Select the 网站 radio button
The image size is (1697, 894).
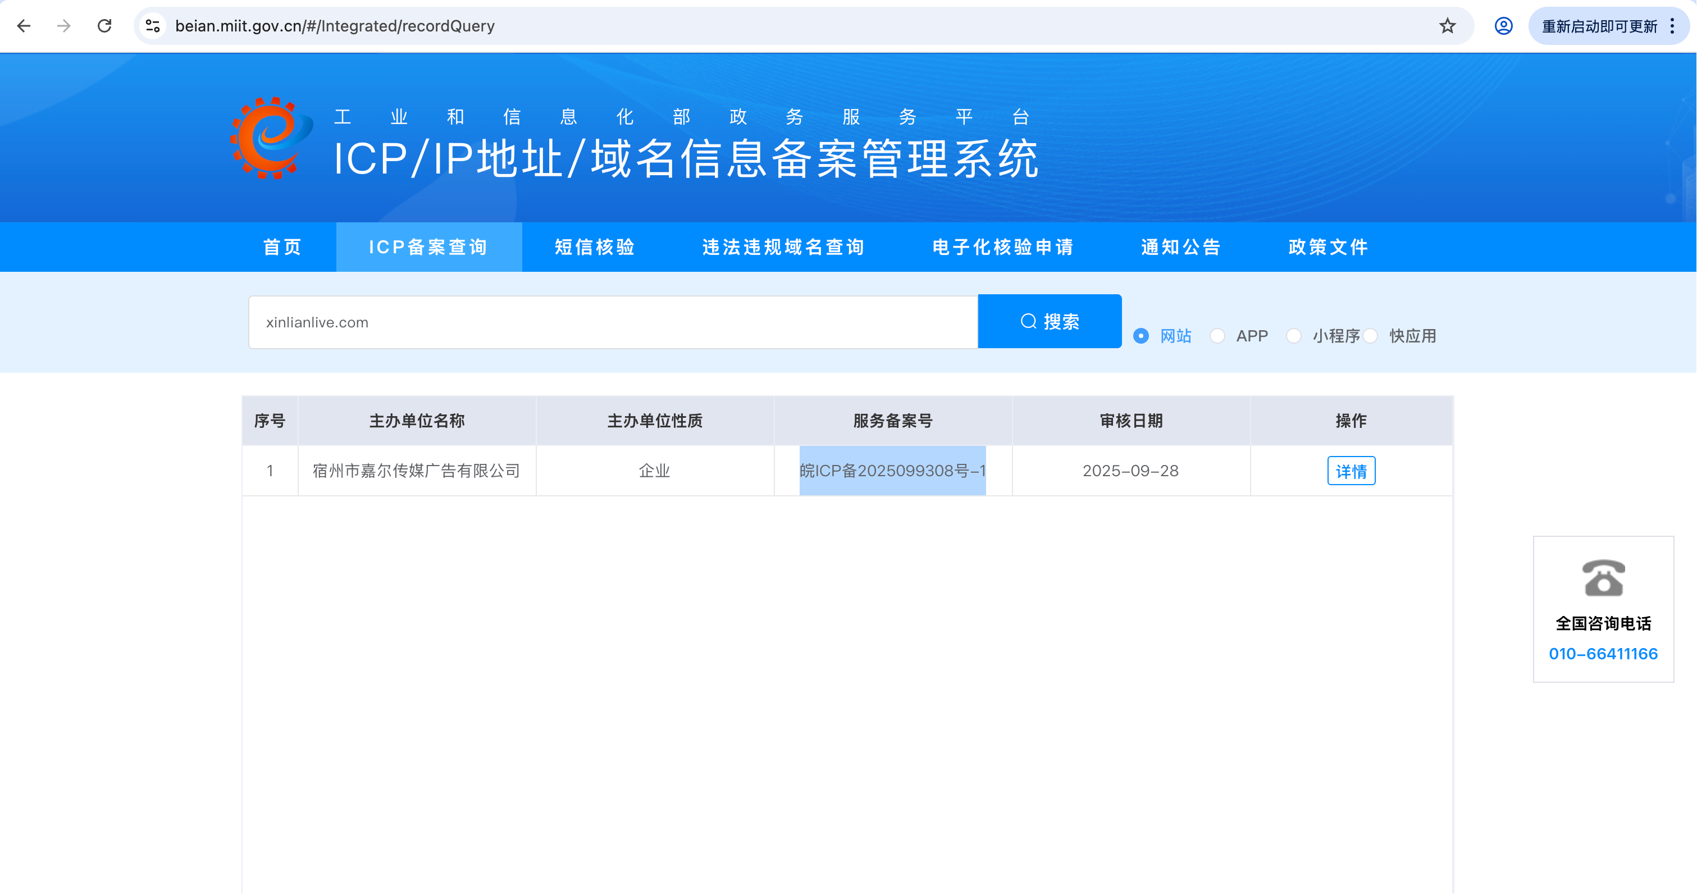pos(1141,336)
